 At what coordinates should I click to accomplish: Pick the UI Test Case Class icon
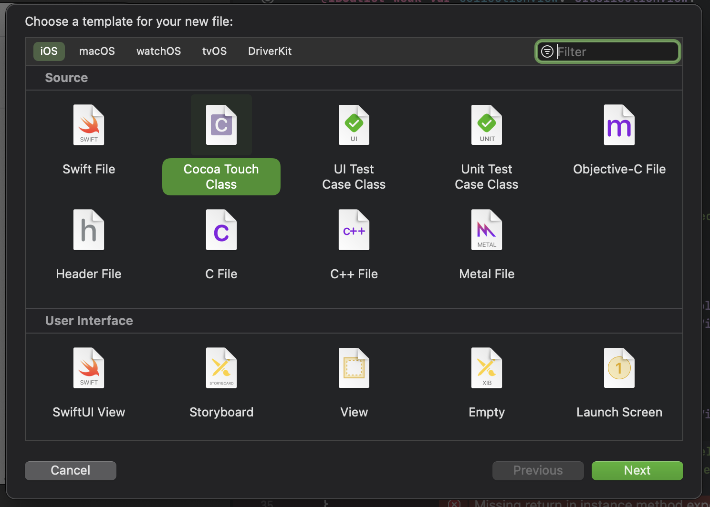click(x=354, y=125)
